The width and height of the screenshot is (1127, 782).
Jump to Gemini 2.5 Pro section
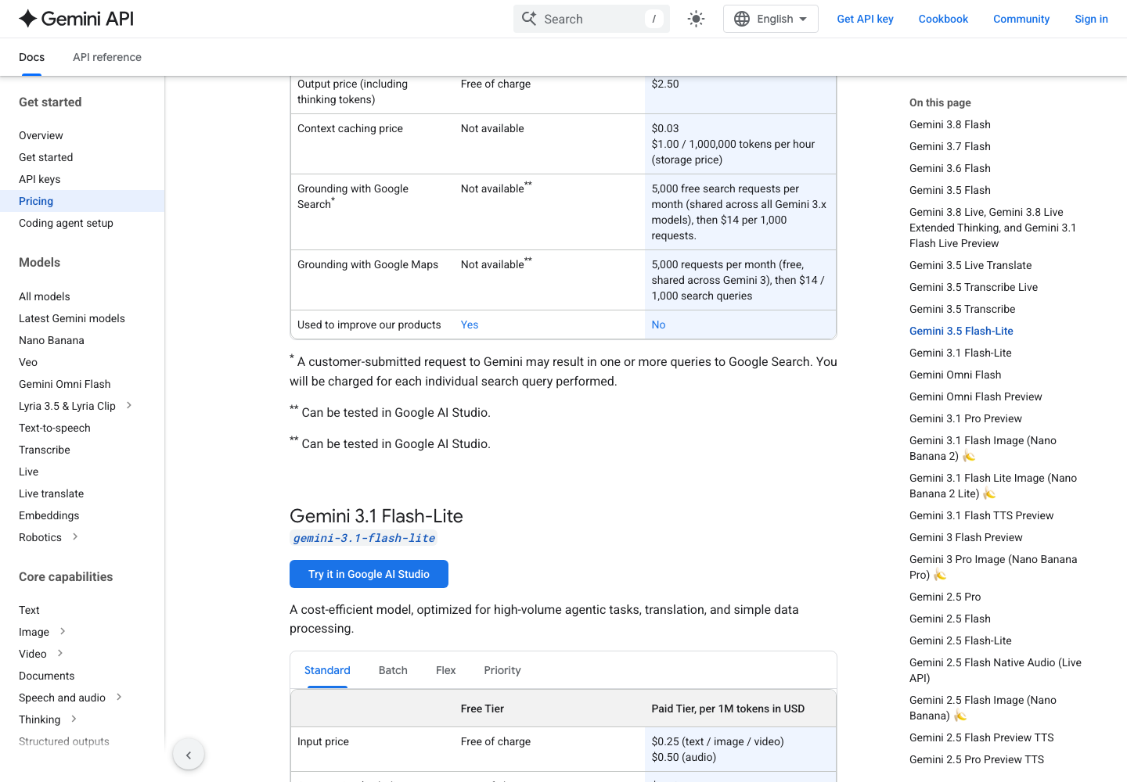point(945,597)
